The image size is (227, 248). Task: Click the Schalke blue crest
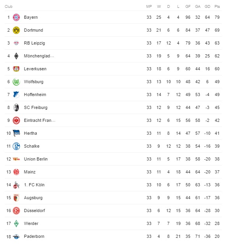[x=16, y=146]
